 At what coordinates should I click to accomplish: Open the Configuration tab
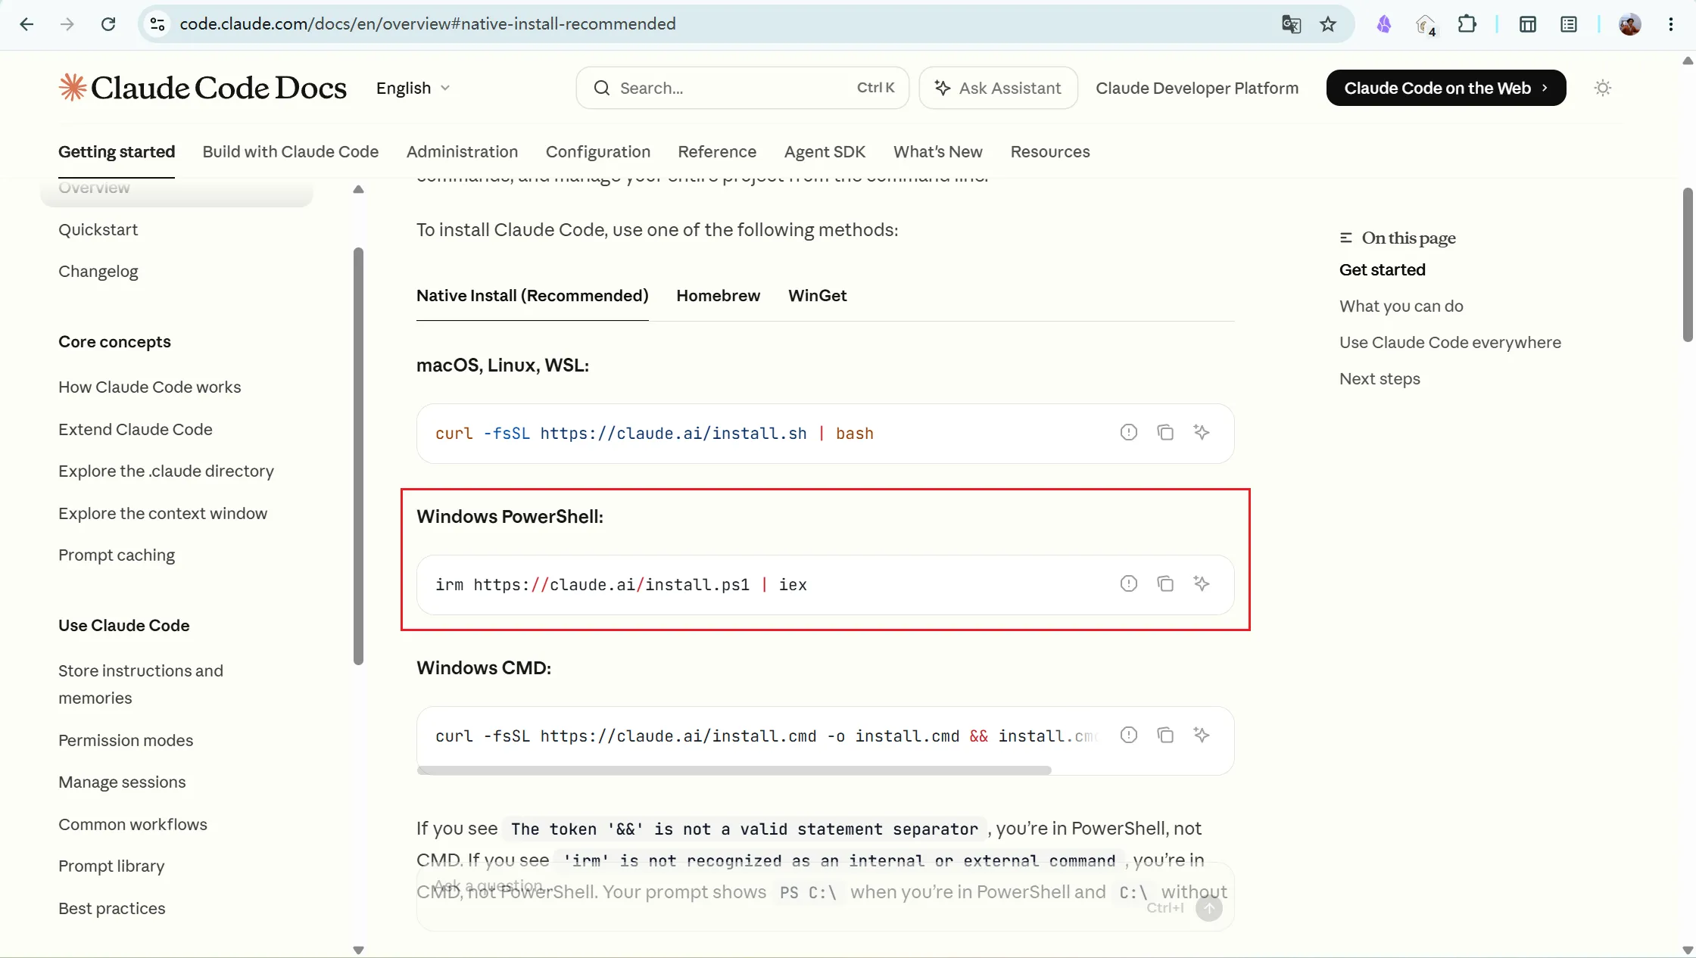pos(598,151)
